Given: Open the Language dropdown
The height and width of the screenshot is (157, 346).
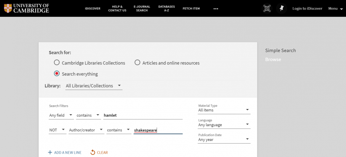Looking at the screenshot, I should [x=224, y=125].
